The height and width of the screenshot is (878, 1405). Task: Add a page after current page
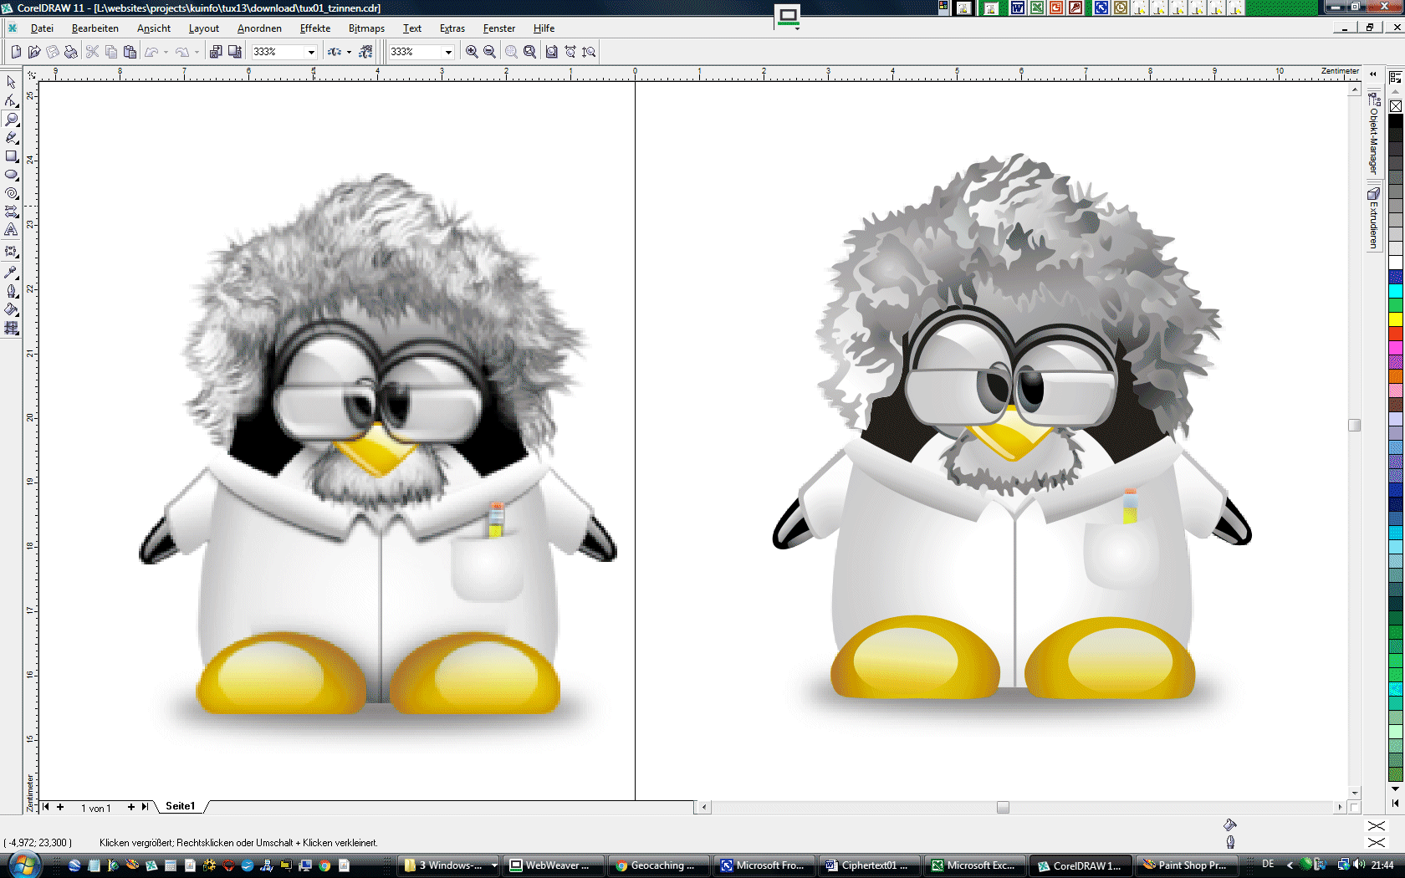click(x=131, y=807)
